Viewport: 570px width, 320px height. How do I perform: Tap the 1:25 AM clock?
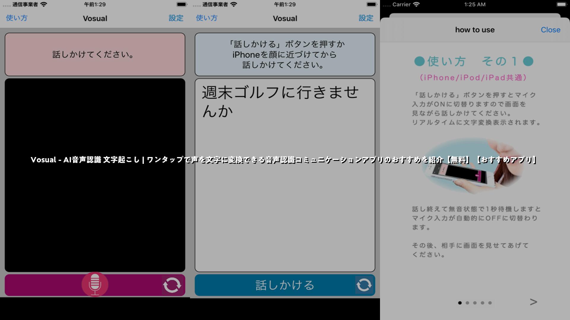click(475, 4)
